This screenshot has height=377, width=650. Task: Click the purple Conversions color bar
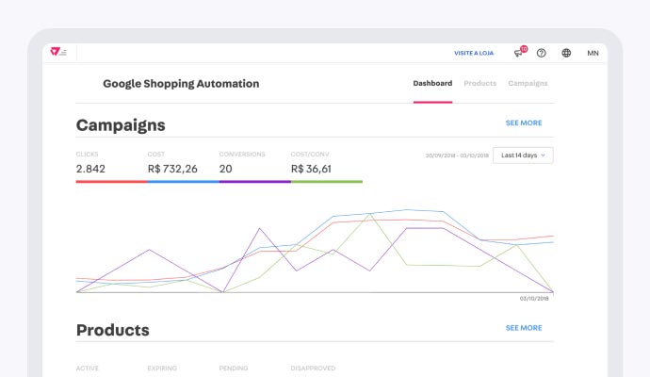255,182
